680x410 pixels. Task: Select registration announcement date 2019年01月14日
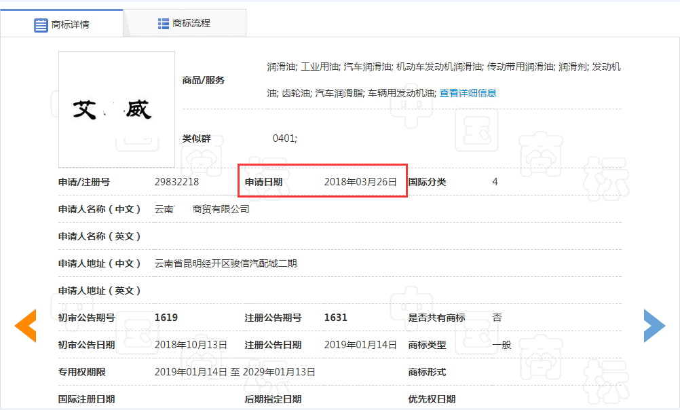[x=360, y=345]
